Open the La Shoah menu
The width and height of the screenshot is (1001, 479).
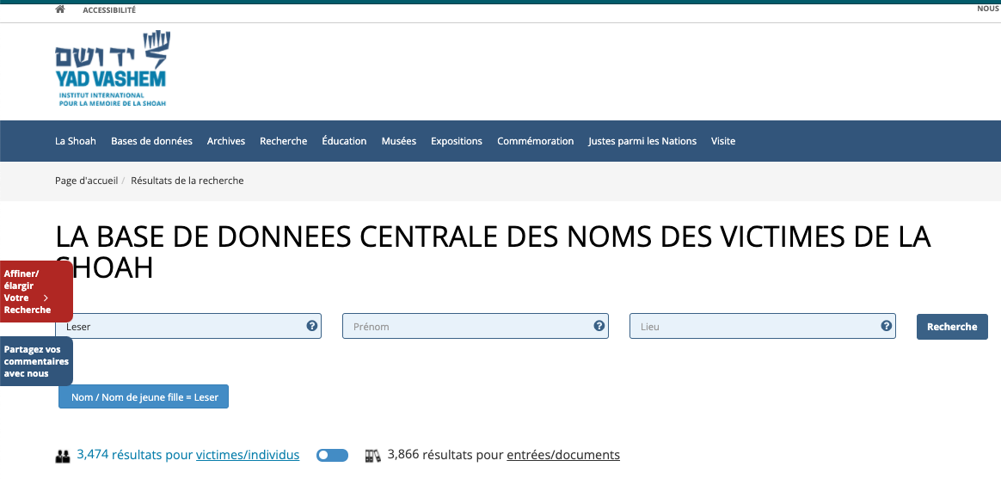click(76, 141)
